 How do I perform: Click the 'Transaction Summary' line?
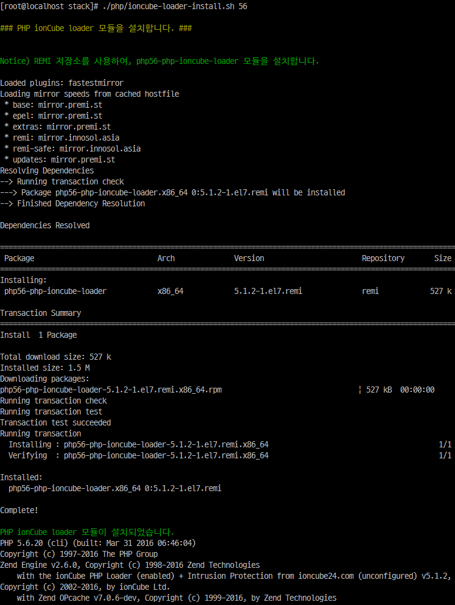click(x=41, y=313)
